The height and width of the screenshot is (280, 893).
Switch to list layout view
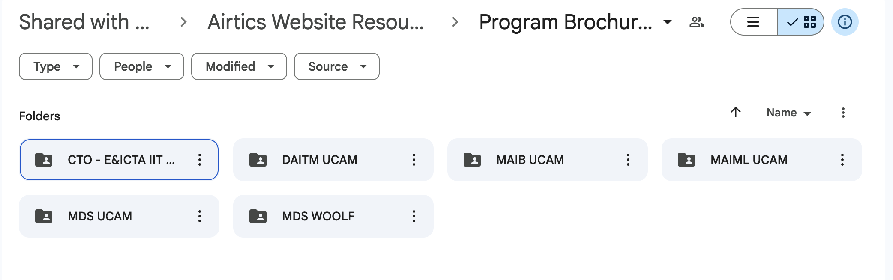click(754, 22)
